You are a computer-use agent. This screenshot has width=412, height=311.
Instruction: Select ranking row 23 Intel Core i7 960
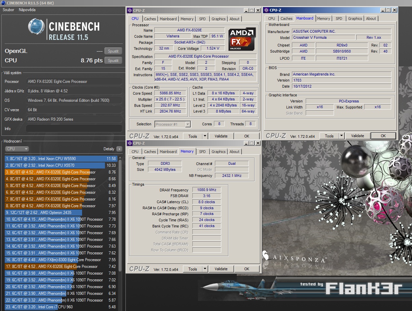point(61,307)
